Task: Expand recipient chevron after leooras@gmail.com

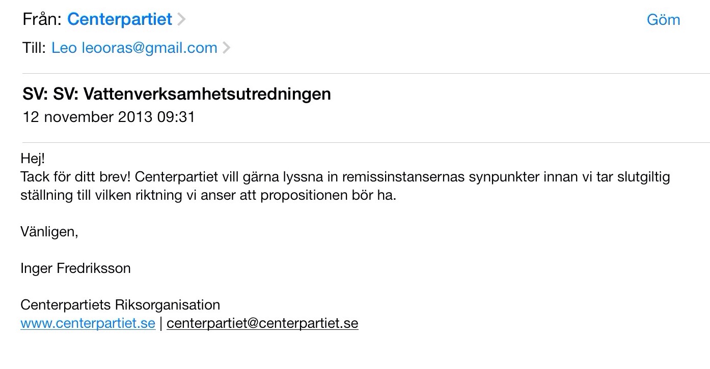Action: (x=227, y=48)
